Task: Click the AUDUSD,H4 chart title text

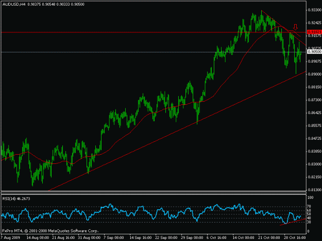Action: tap(14, 4)
